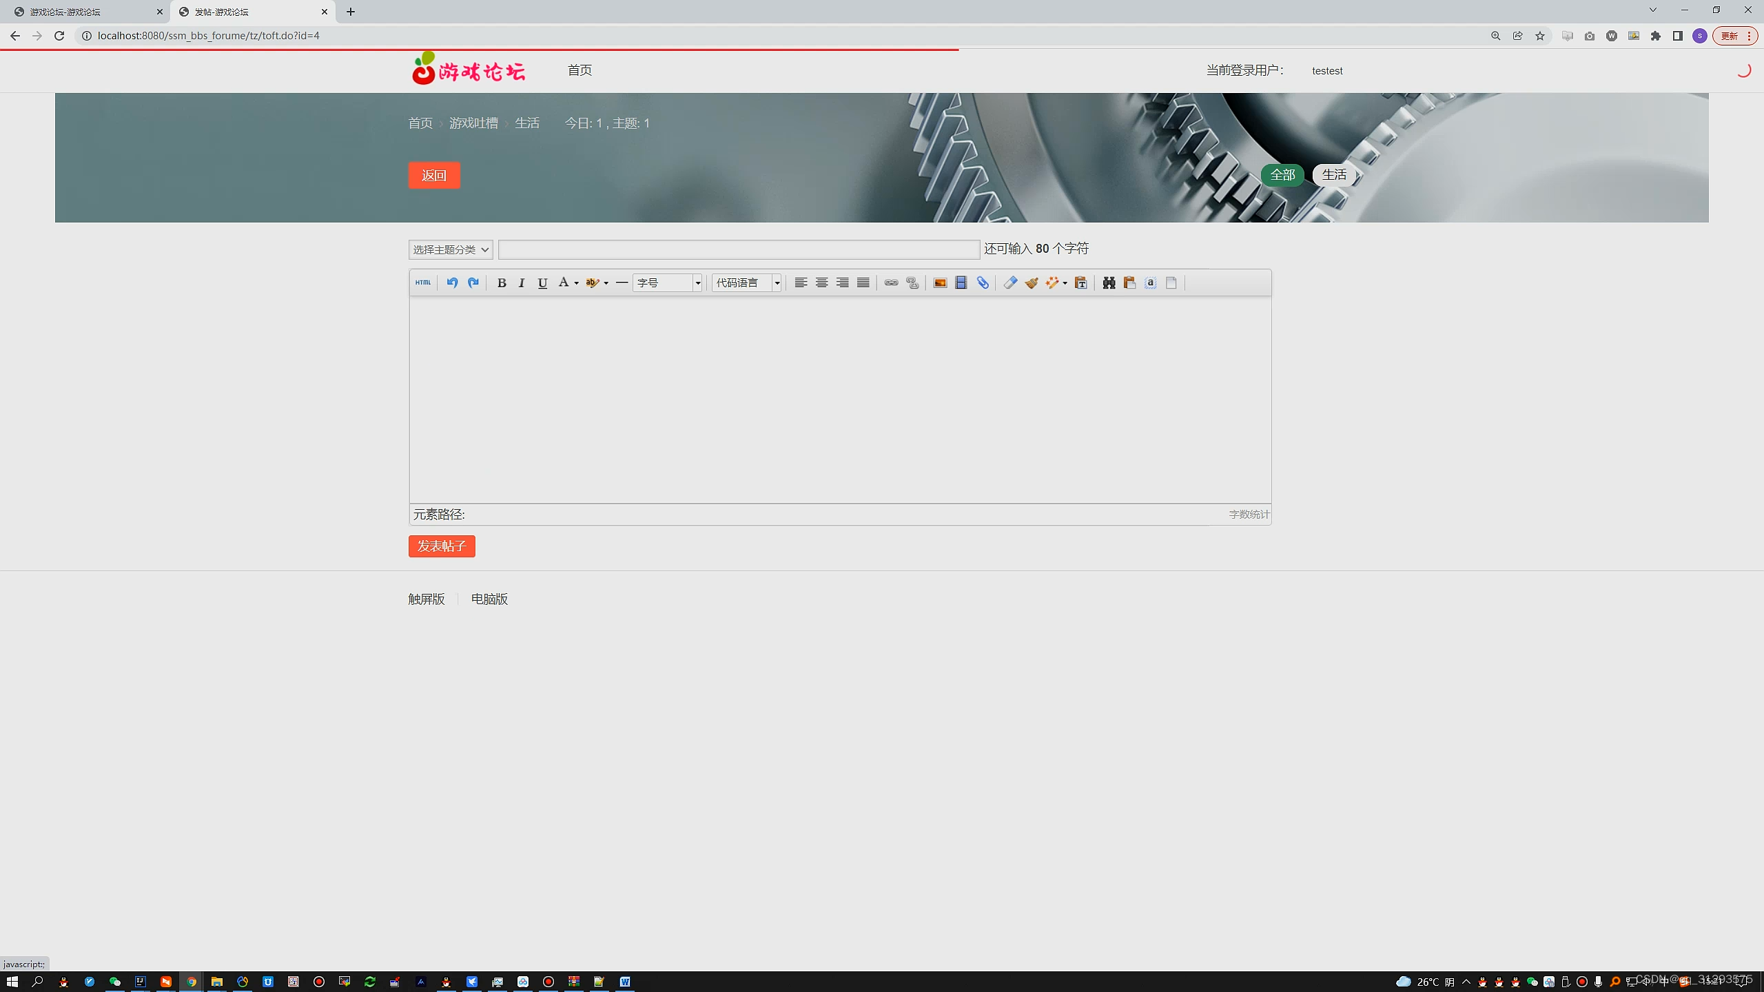Screen dimensions: 1764x992
Task: Click the undo arrow in editor toolbar
Action: 452,282
